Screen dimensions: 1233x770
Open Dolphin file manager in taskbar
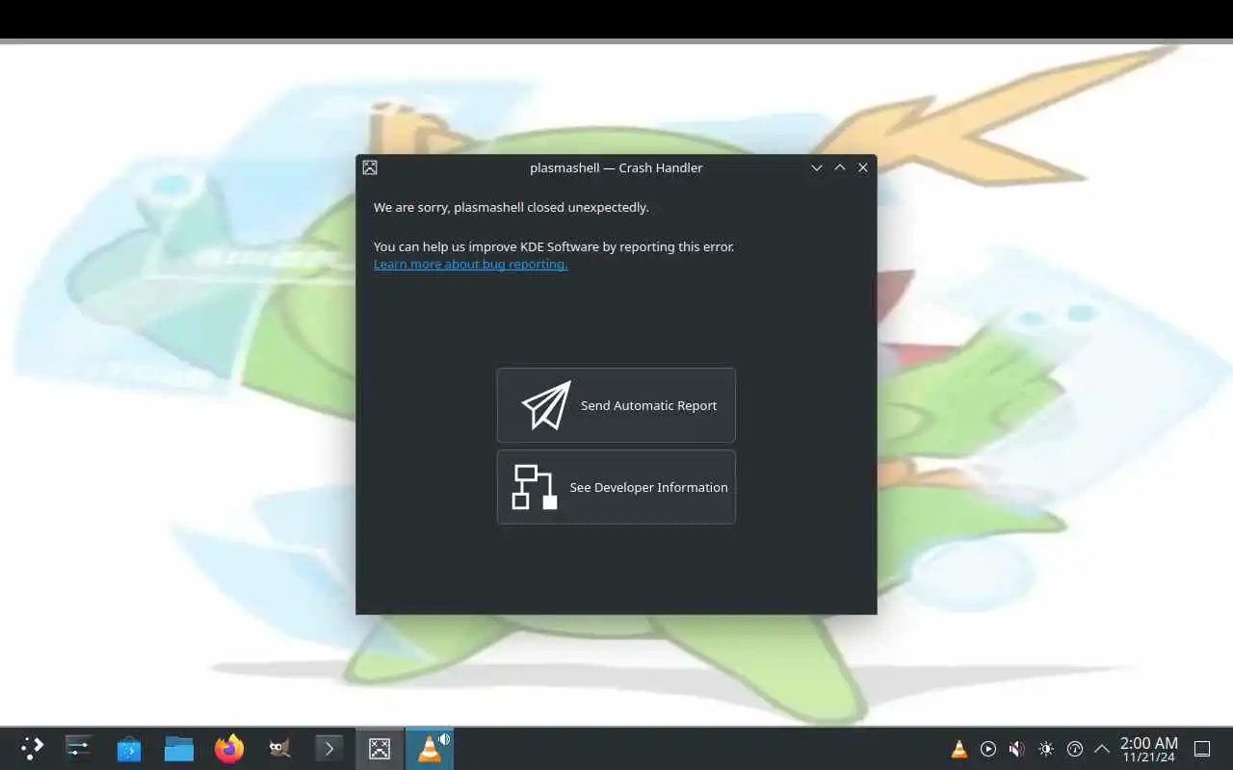point(179,748)
